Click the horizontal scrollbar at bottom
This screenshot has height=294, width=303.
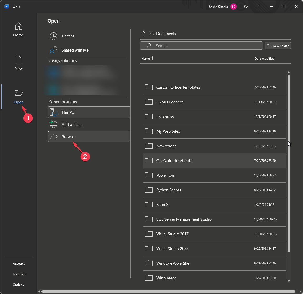[168, 291]
